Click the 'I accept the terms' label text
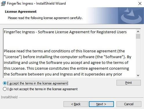This screenshot has height=109, width=144. (x=38, y=83)
